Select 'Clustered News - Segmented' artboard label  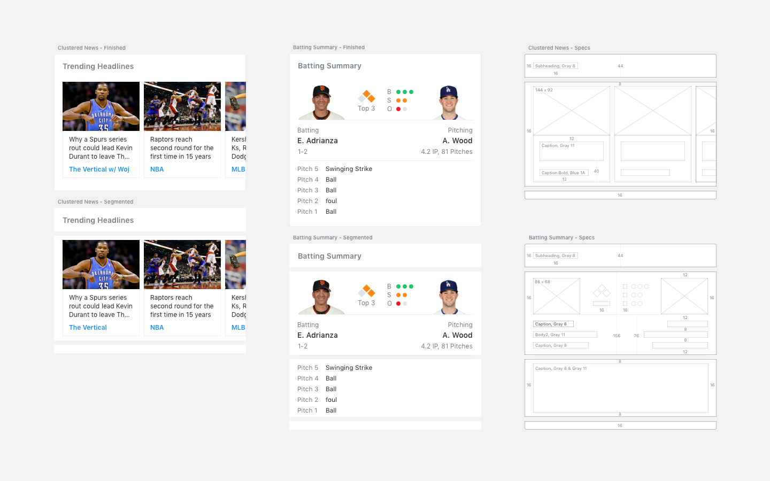[x=96, y=202]
